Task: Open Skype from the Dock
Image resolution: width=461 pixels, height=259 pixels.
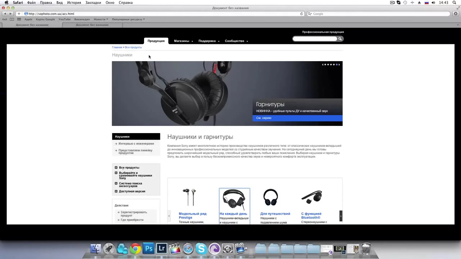Action: tap(201, 249)
